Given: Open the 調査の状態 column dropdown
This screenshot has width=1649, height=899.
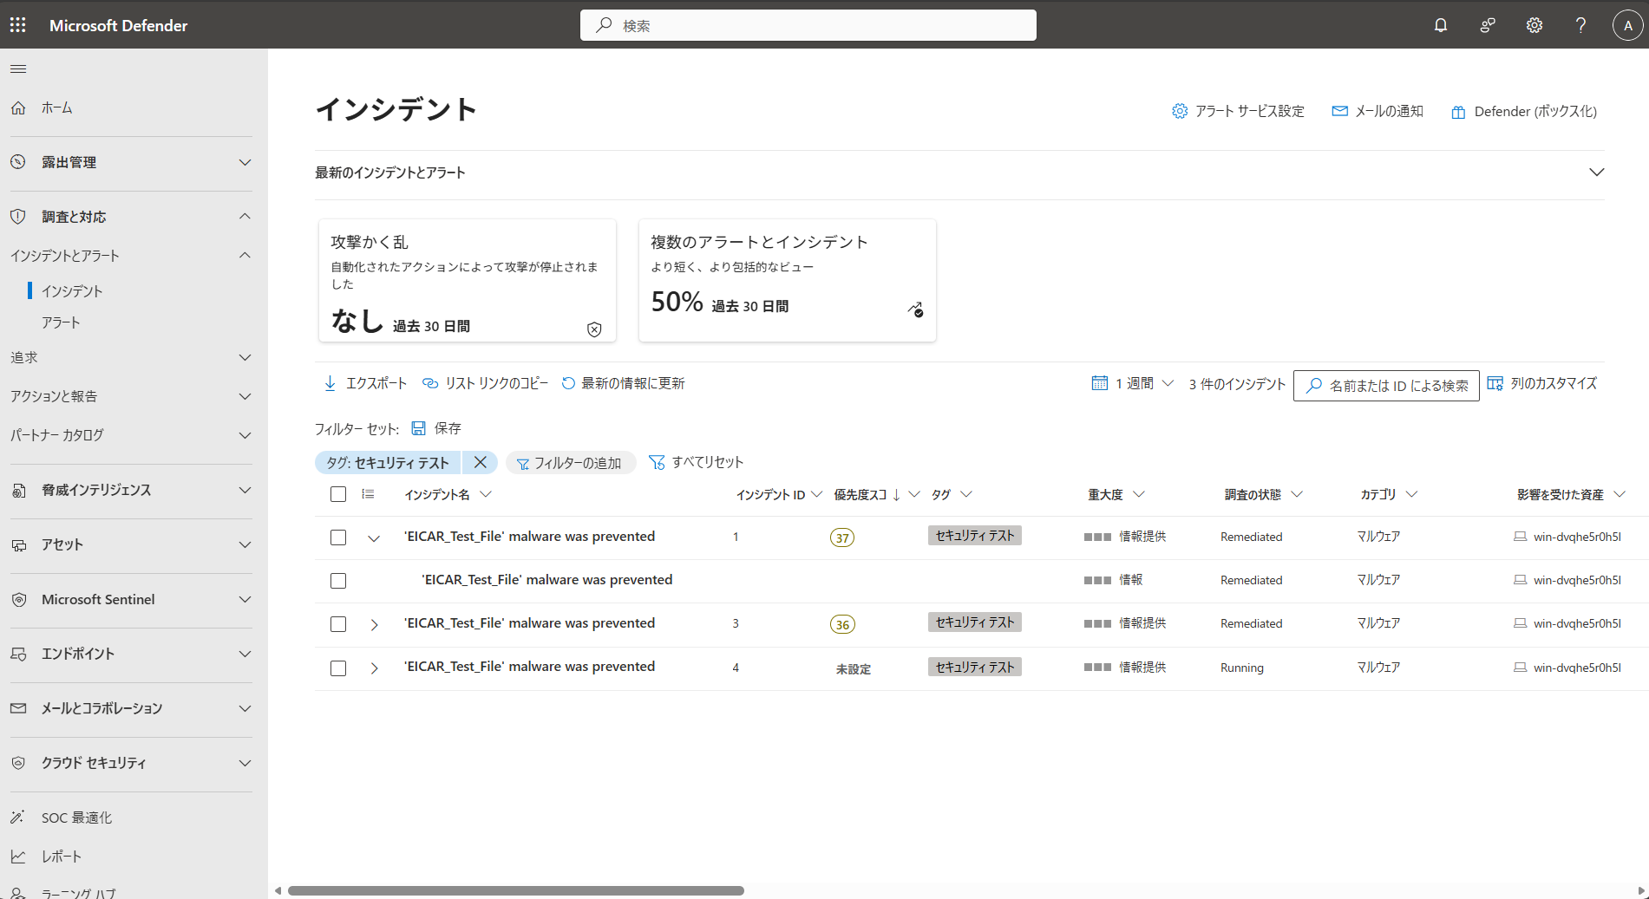Looking at the screenshot, I should point(1297,494).
